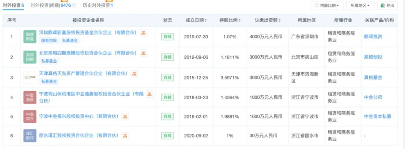Click equity structure icon beside 深圳鼎晖新嘉
The height and width of the screenshot is (149, 405).
(x=143, y=33)
